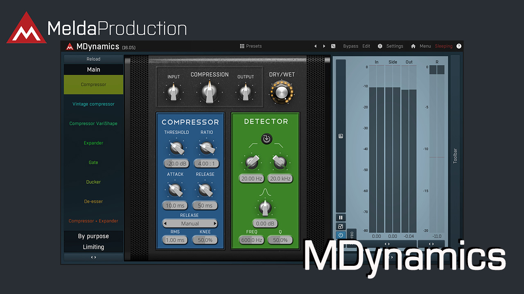Open the Presets grid browser
The width and height of the screenshot is (524, 294).
(x=251, y=46)
